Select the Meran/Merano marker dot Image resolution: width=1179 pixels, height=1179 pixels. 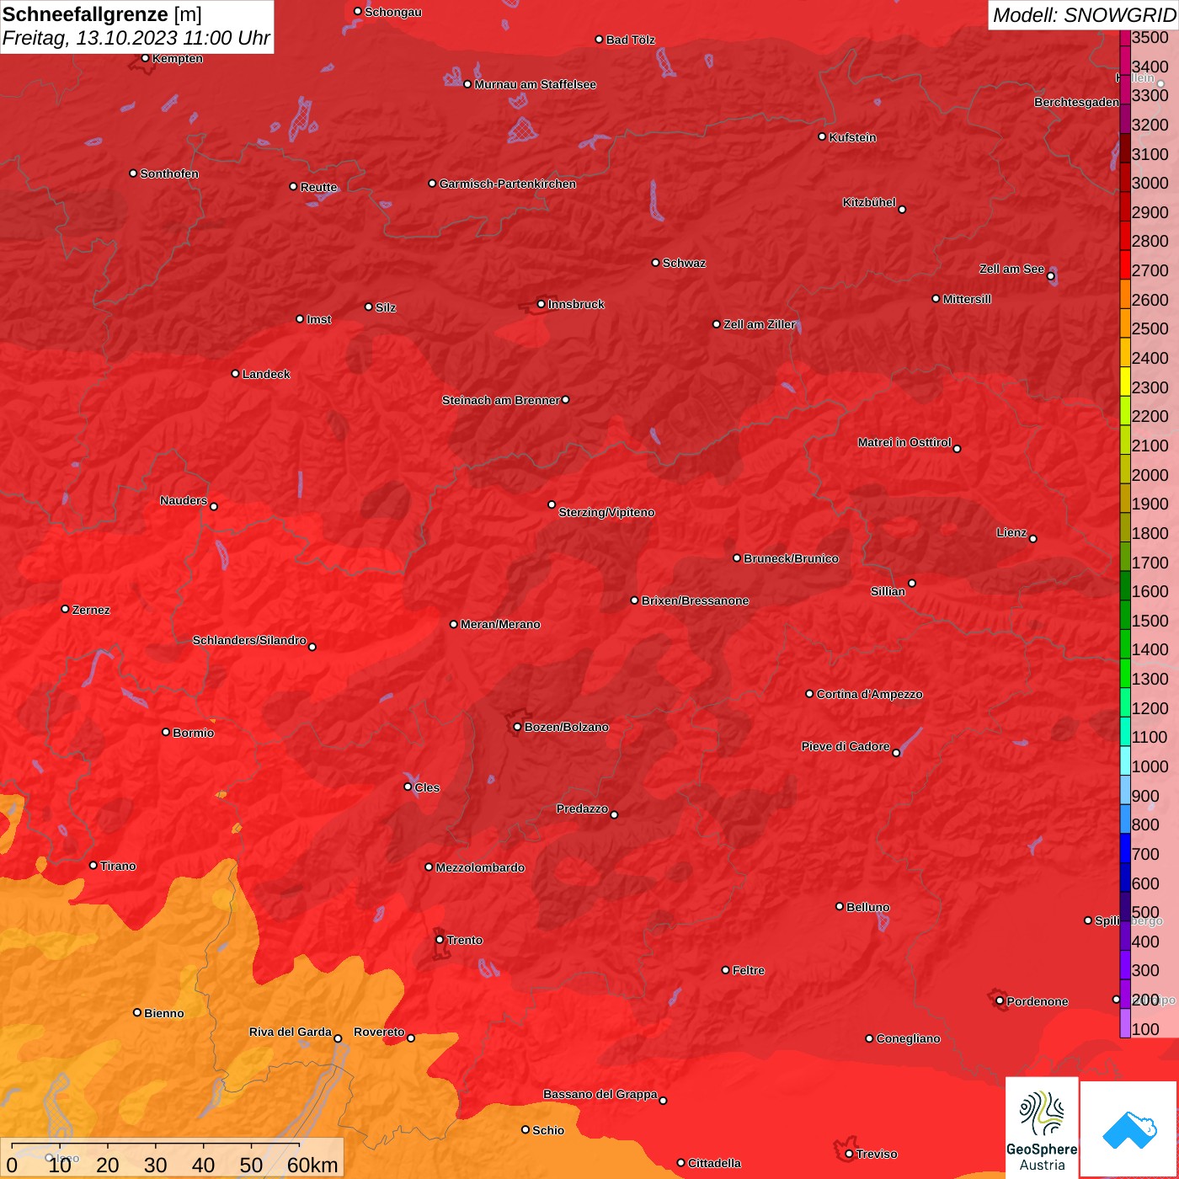(453, 624)
